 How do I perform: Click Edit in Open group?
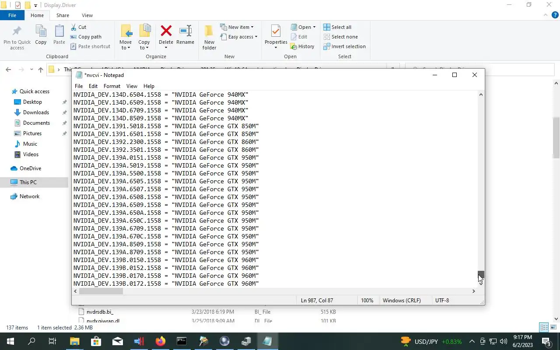pos(299,37)
